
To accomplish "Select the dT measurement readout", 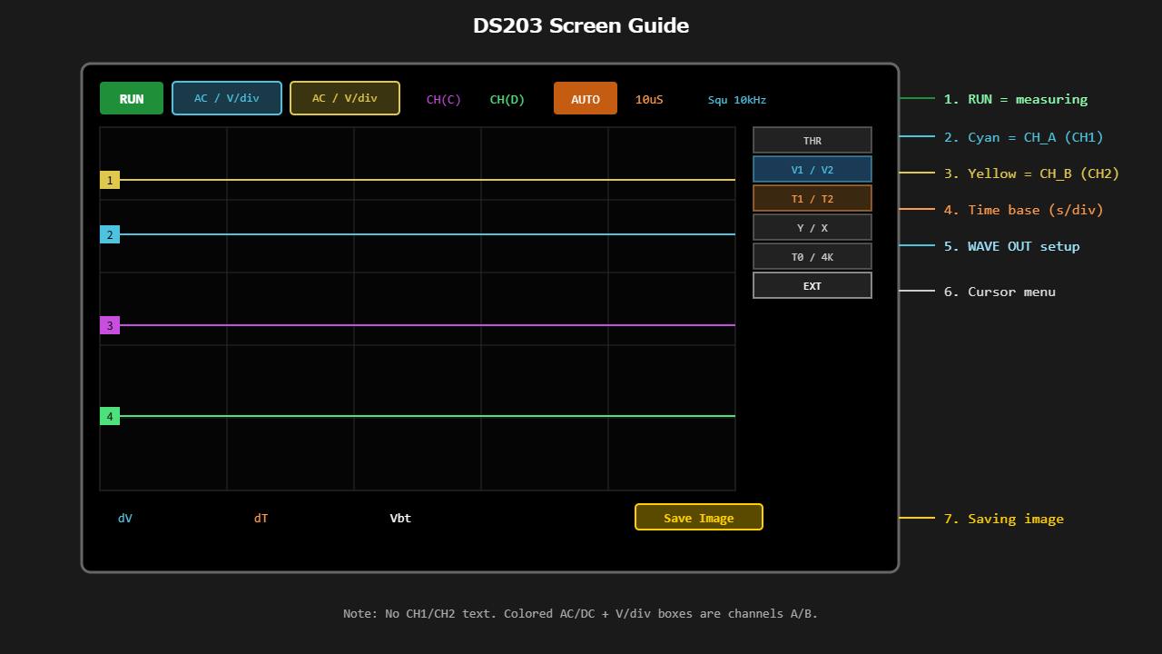I will pos(261,519).
